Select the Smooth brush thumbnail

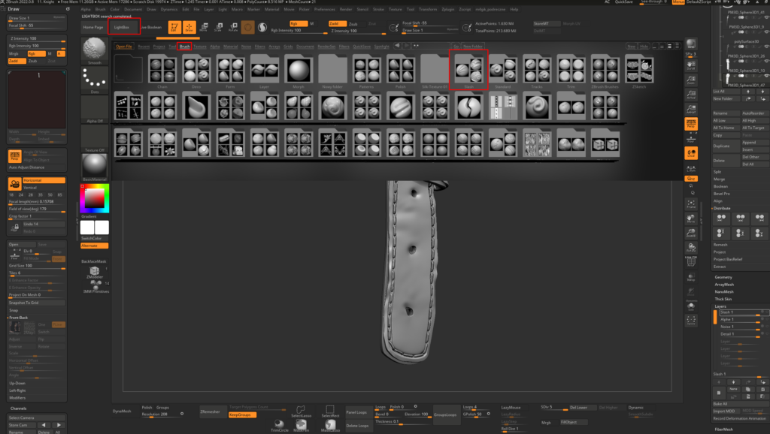pos(94,50)
